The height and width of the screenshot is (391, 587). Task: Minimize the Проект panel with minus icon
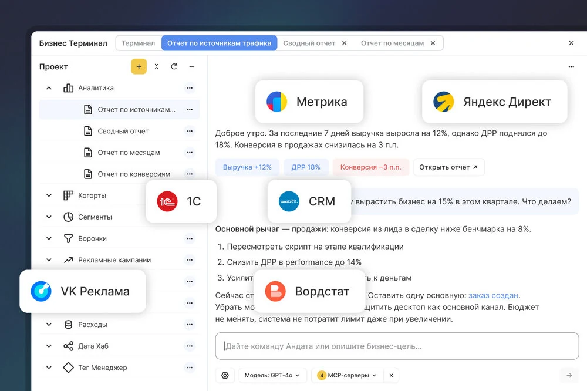click(x=192, y=67)
